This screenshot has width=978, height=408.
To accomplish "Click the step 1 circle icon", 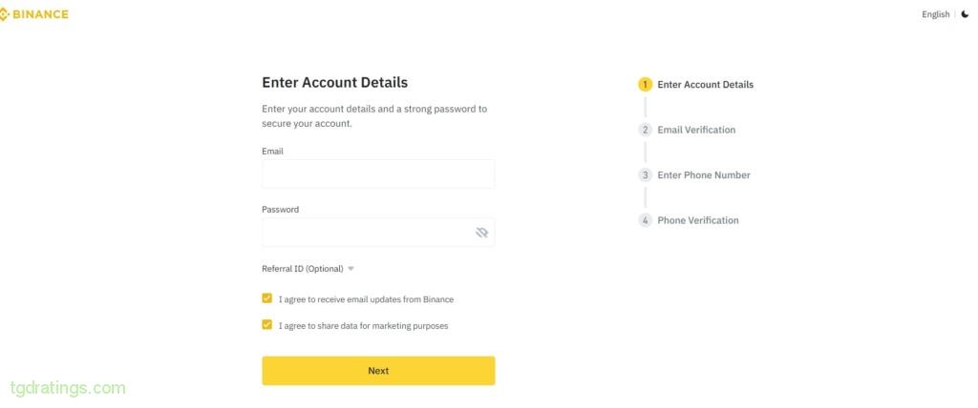I will click(x=645, y=85).
